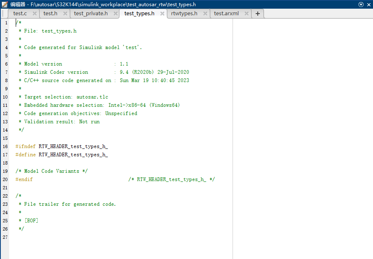Image resolution: width=373 pixels, height=259 pixels.
Task: Switch to the test.arxml tab
Action: pyautogui.click(x=226, y=13)
